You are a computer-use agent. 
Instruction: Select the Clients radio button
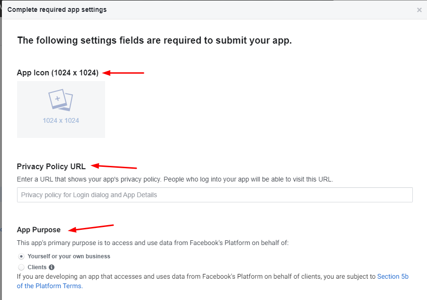(21, 267)
